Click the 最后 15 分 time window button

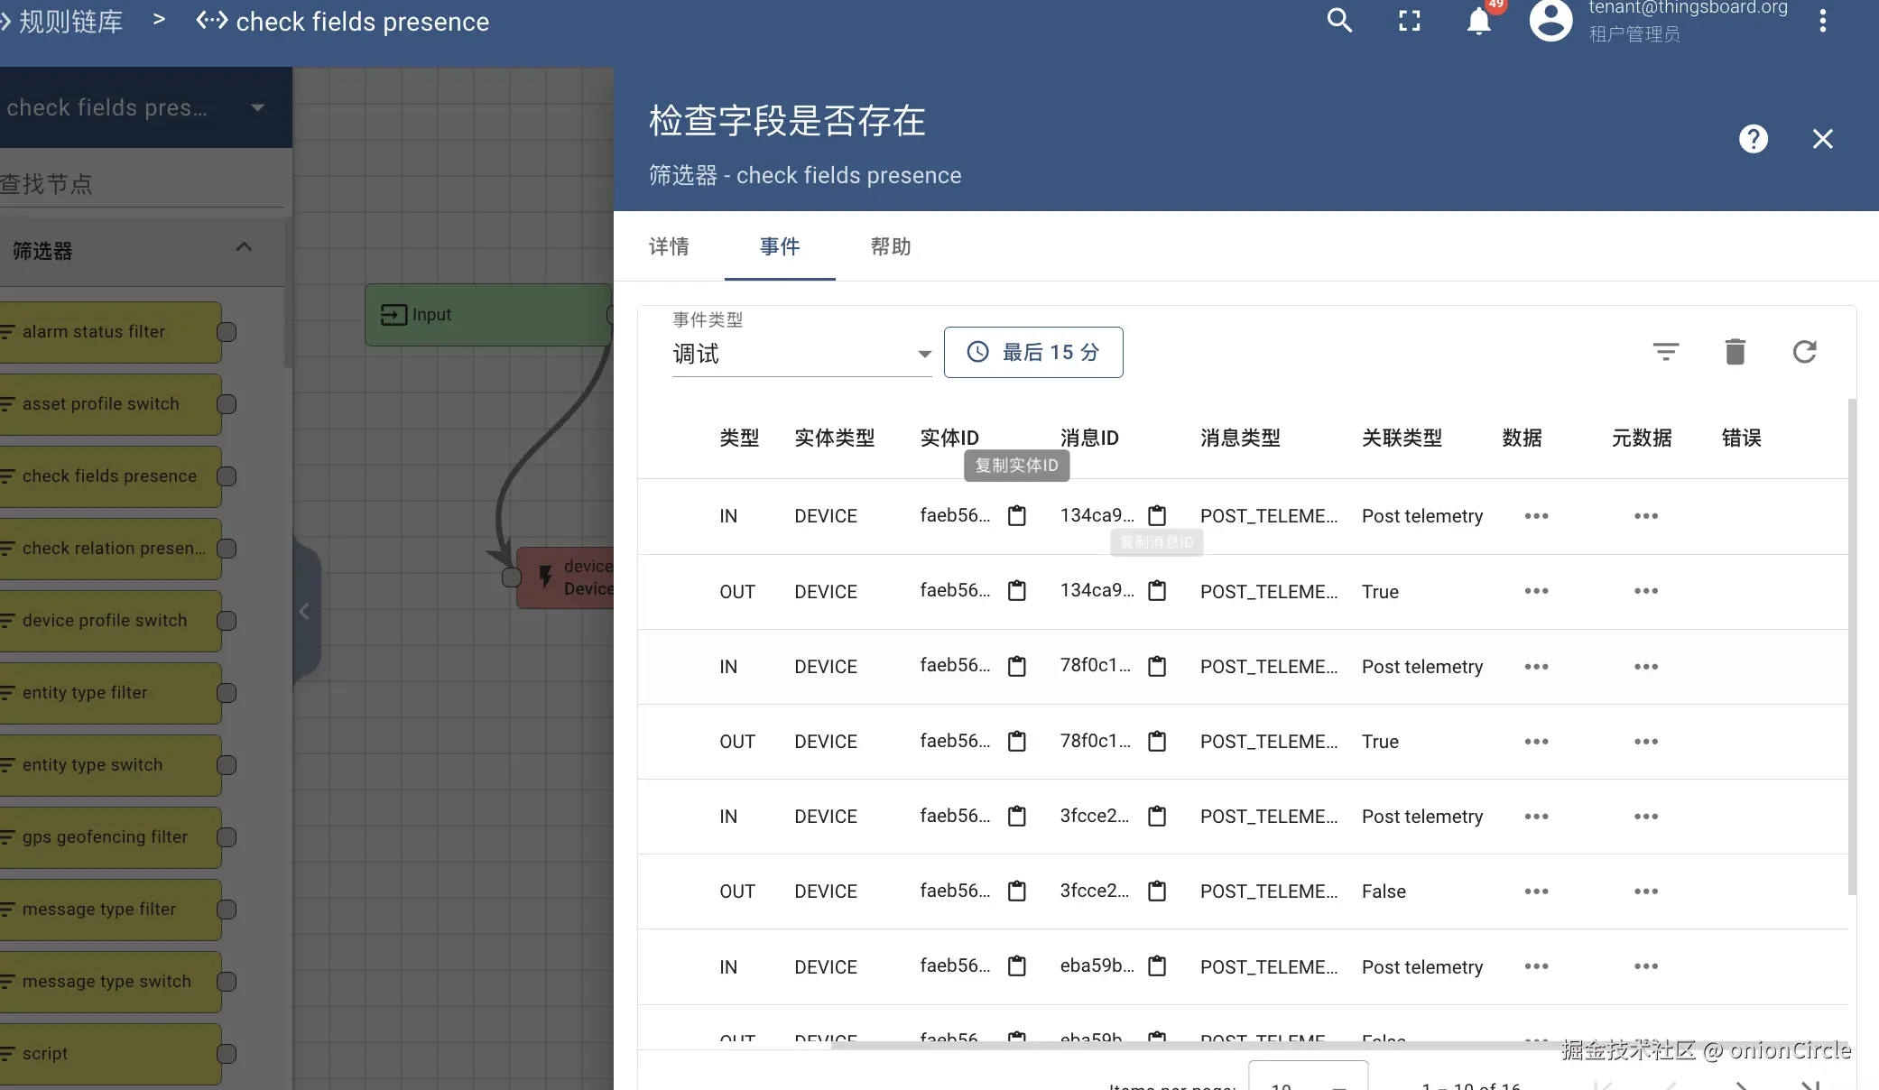coord(1033,352)
